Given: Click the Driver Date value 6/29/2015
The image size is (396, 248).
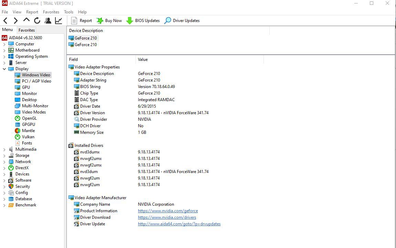Looking at the screenshot, I should click(x=147, y=106).
